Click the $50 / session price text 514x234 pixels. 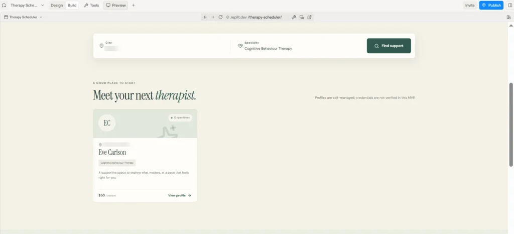[107, 195]
